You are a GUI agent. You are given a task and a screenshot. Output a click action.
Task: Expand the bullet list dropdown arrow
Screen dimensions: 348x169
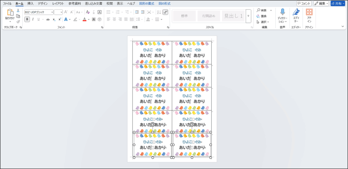(113, 12)
